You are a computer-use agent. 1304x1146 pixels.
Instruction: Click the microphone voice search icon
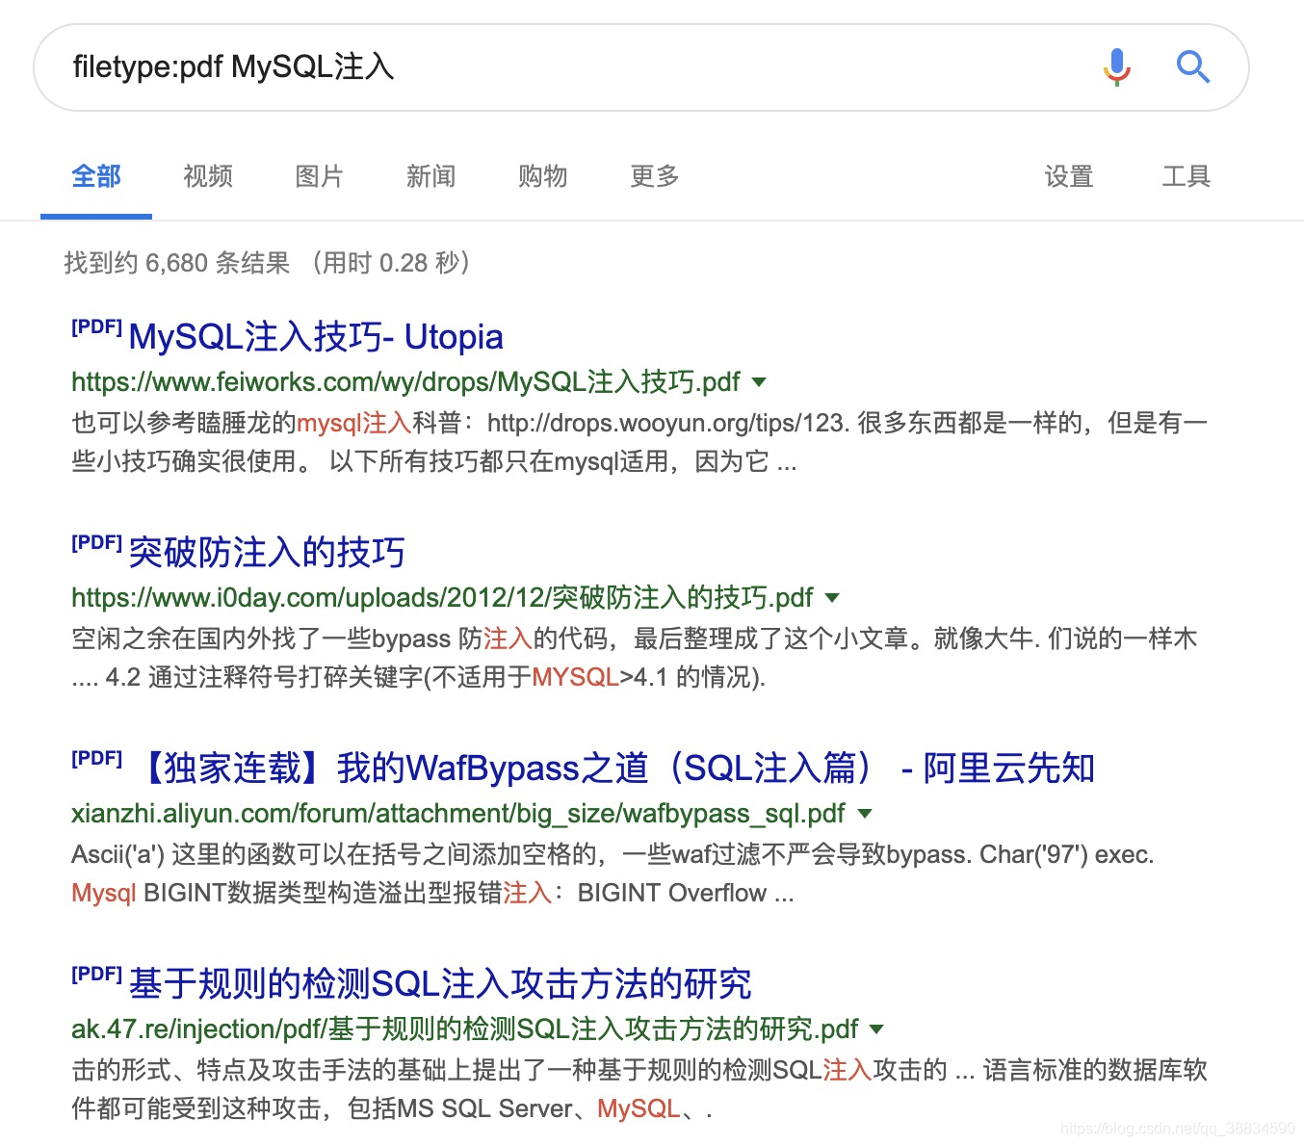(1117, 67)
